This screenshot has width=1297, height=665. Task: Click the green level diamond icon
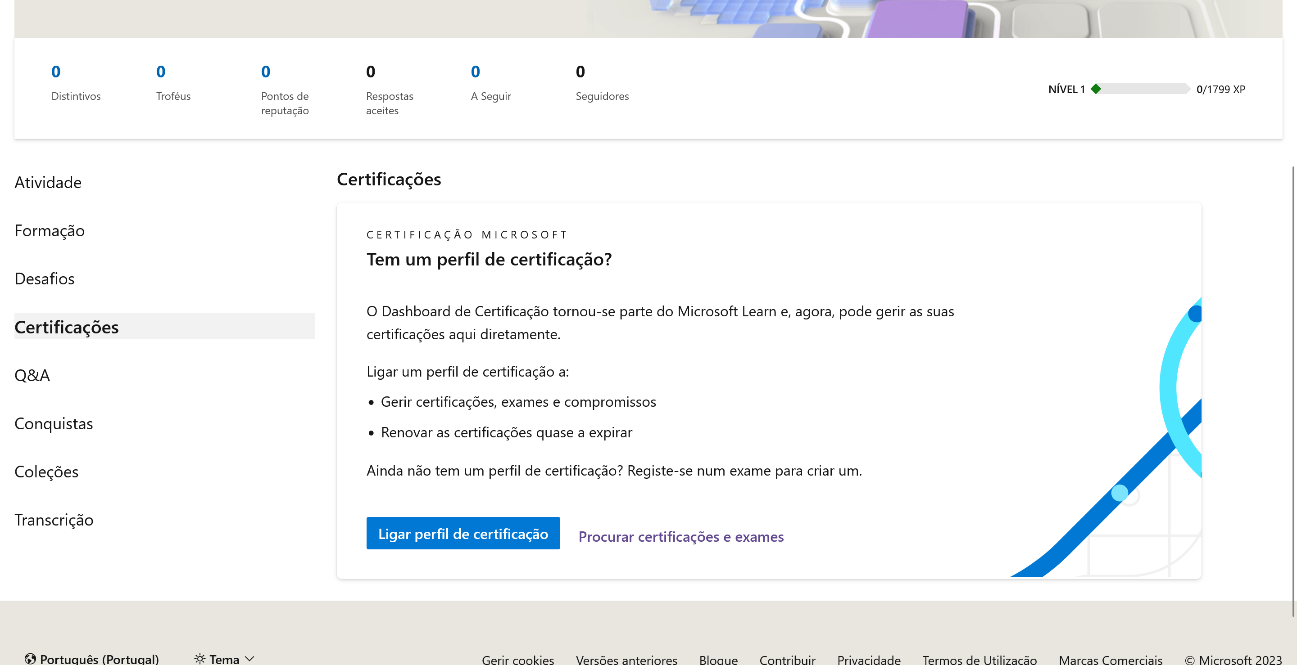point(1096,89)
